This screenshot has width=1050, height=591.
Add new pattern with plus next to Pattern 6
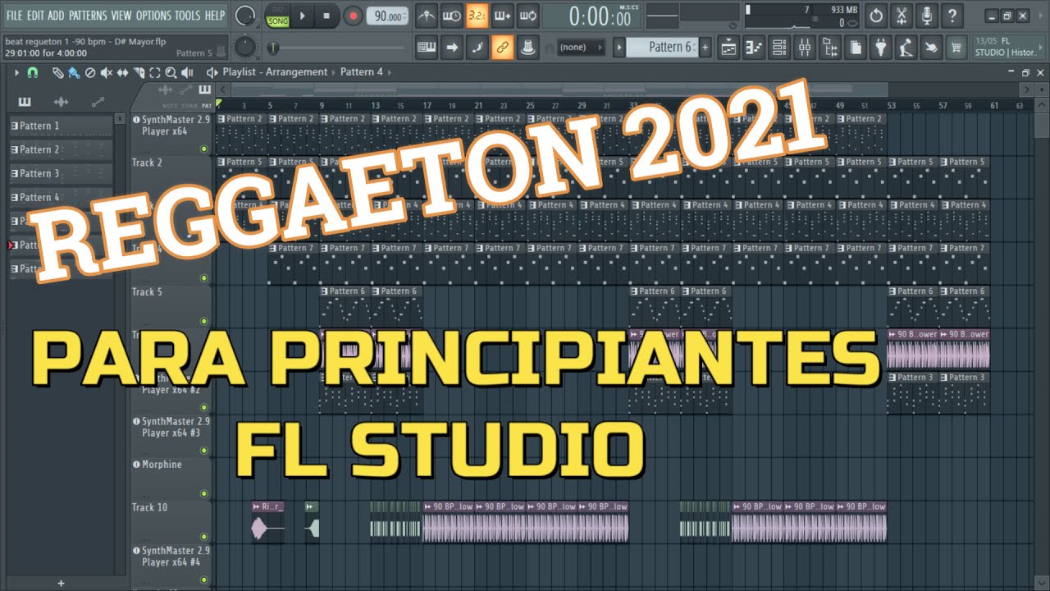tap(705, 48)
